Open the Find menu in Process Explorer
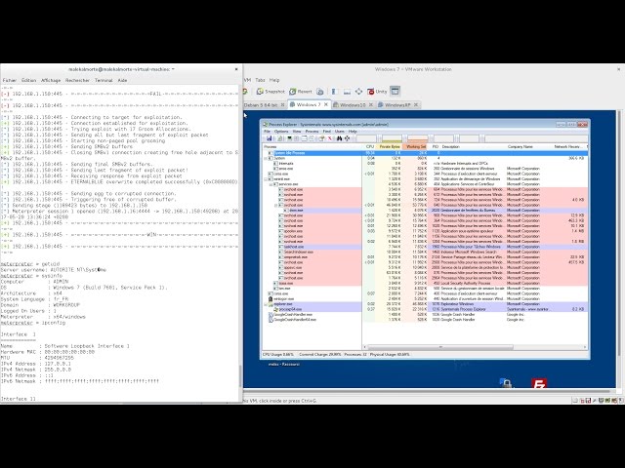 (327, 131)
